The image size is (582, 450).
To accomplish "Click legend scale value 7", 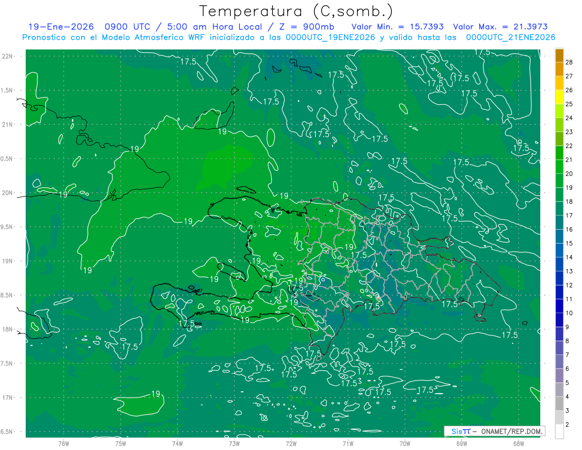I will point(567,355).
